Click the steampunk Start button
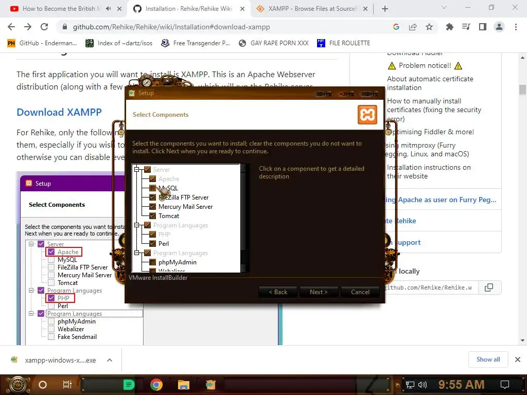Image resolution: width=527 pixels, height=395 pixels. [x=17, y=385]
